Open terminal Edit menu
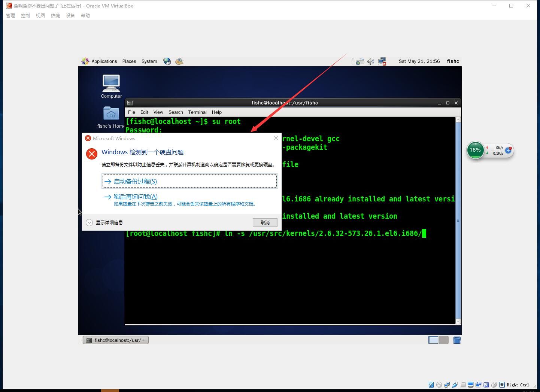540x392 pixels. tap(144, 112)
